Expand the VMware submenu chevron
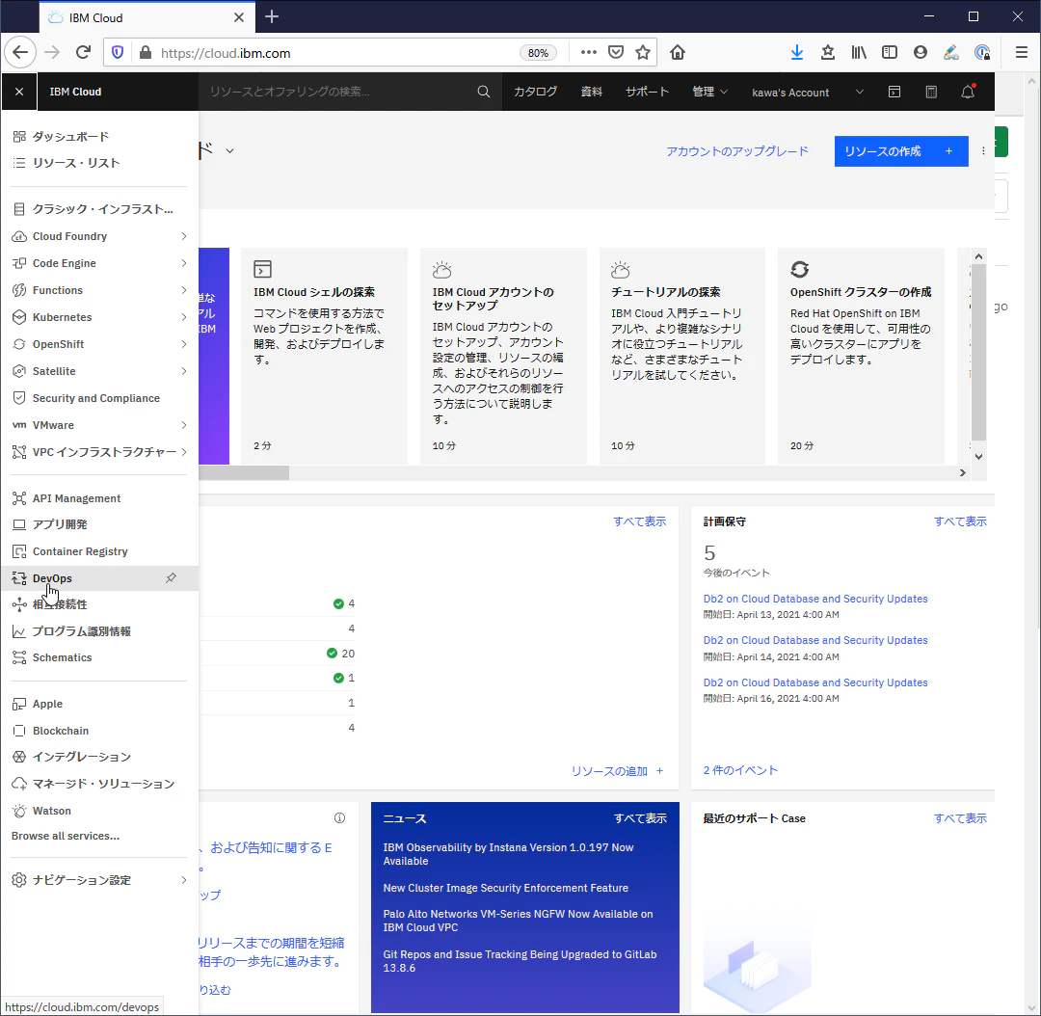The width and height of the screenshot is (1041, 1016). (x=184, y=425)
